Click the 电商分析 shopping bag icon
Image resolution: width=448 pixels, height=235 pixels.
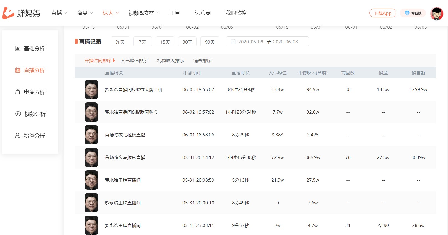(x=17, y=92)
